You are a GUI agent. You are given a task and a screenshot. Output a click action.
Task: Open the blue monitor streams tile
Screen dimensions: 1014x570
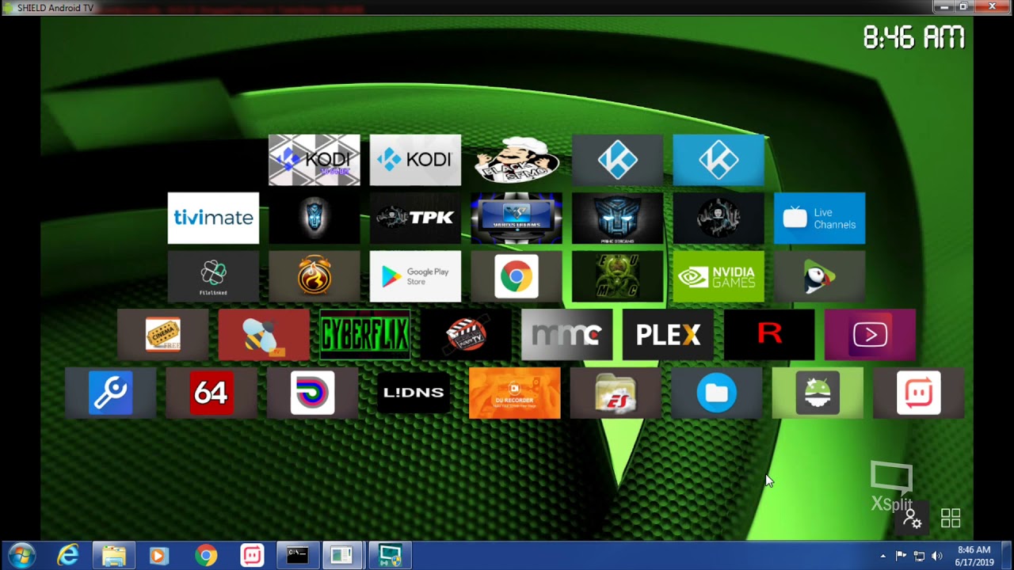point(517,218)
